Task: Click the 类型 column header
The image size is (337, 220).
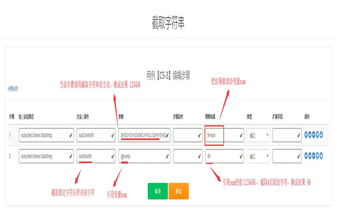Action: [249, 117]
